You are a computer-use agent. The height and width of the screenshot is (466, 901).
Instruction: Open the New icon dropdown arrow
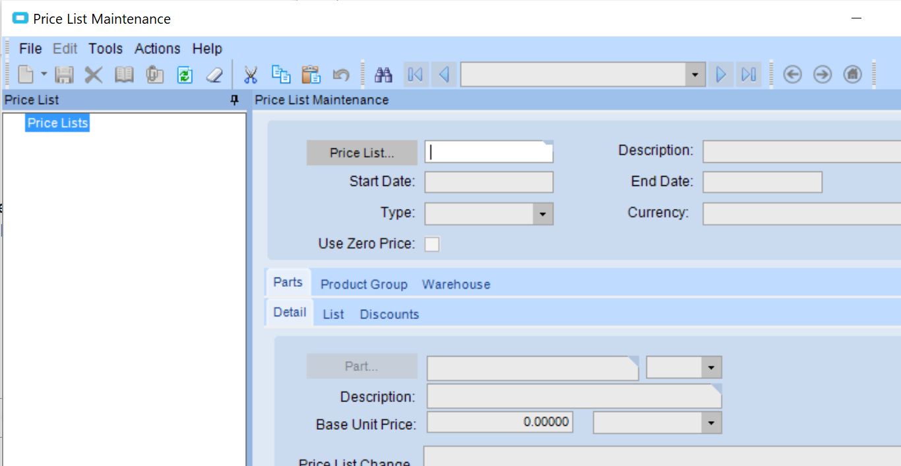(x=44, y=74)
